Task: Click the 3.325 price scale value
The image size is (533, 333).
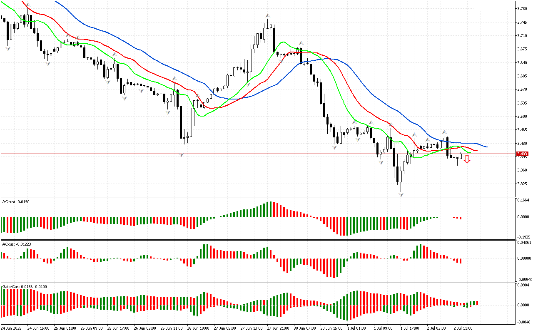Action: tap(522, 184)
